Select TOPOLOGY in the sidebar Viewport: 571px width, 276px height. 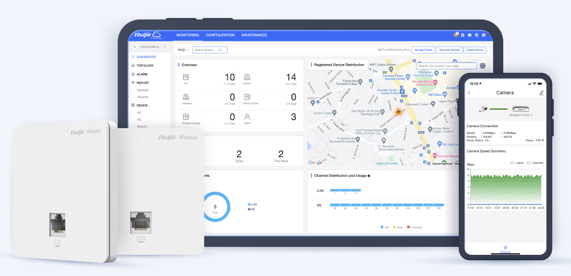tap(145, 66)
